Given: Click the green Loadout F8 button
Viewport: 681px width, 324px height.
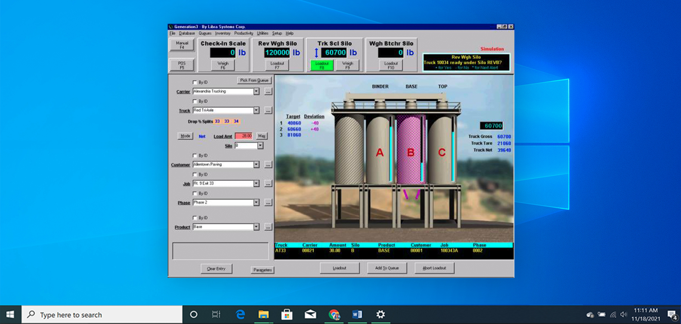Looking at the screenshot, I should point(322,65).
